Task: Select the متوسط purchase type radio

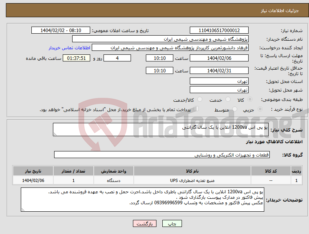Action: pos(235,109)
